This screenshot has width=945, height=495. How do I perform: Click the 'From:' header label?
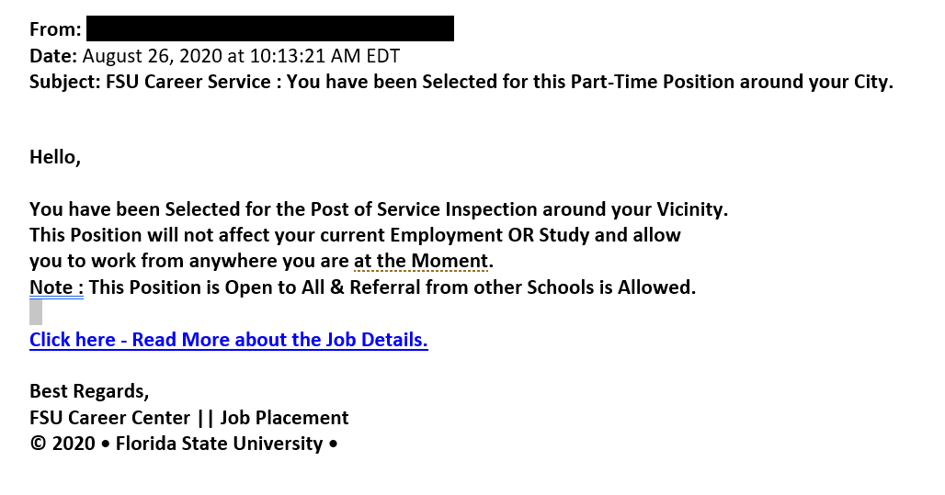pyautogui.click(x=55, y=28)
